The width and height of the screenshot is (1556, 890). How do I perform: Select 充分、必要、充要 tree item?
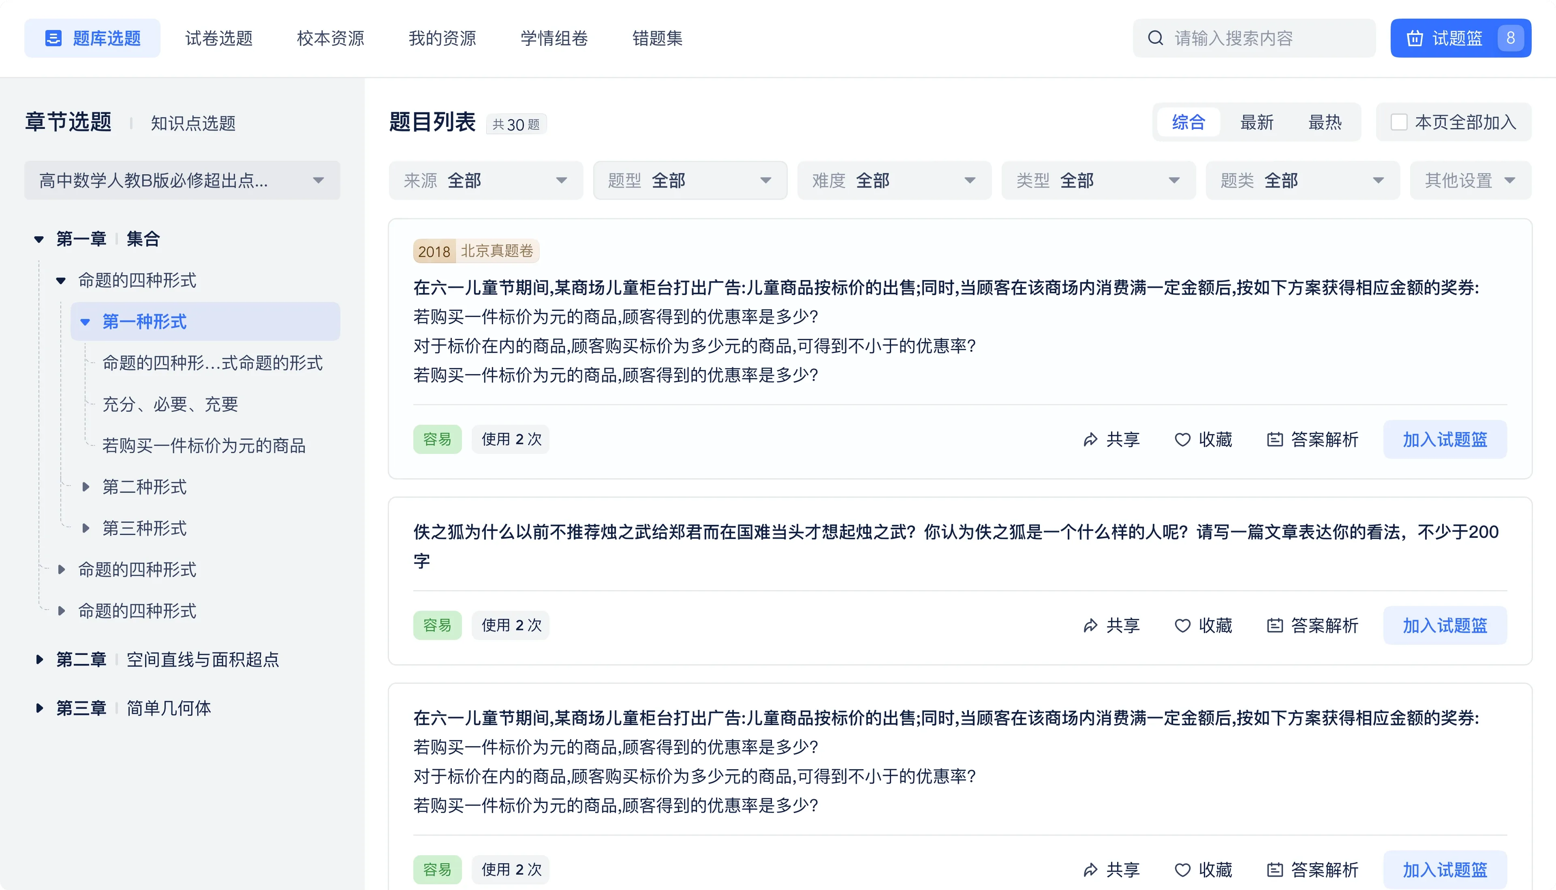pos(170,404)
